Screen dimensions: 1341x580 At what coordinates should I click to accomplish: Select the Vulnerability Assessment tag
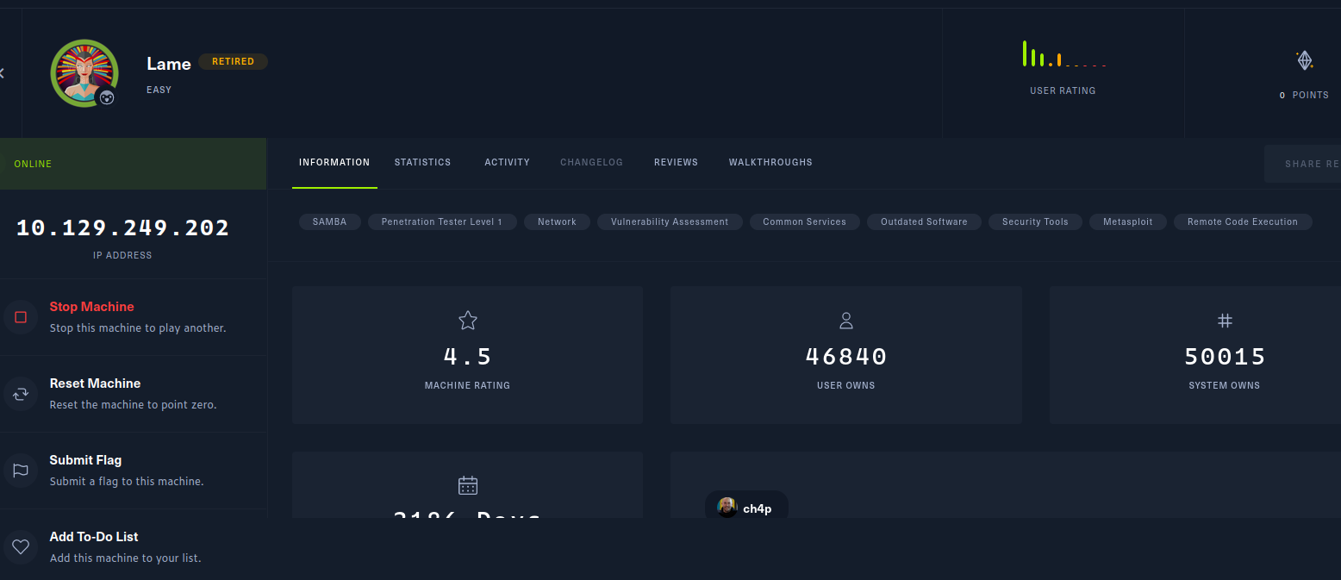(x=670, y=221)
